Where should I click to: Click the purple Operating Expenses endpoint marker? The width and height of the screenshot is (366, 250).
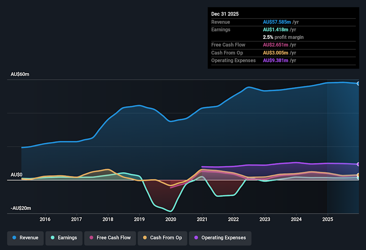pos(358,164)
